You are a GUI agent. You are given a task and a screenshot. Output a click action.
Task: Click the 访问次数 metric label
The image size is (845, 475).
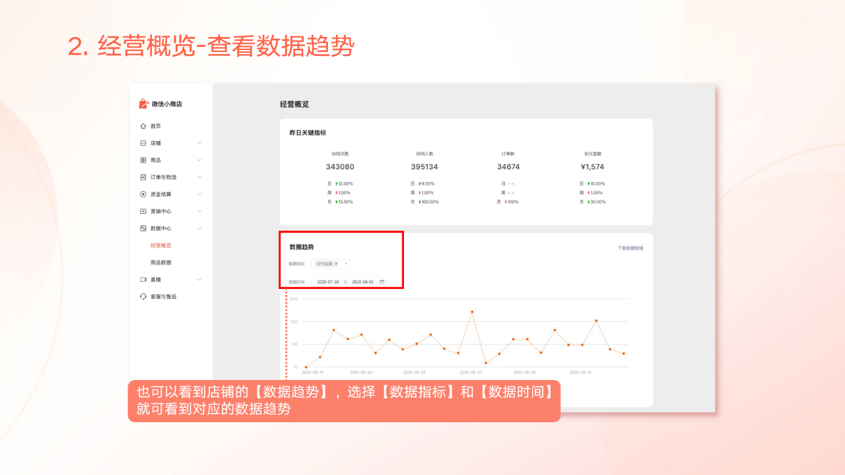click(340, 154)
